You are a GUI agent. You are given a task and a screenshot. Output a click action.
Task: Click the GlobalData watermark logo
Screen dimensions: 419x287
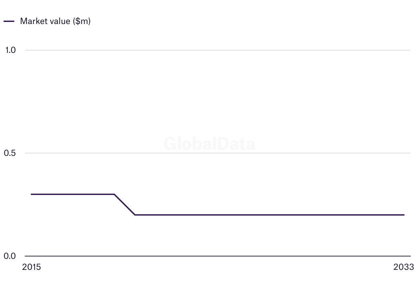point(209,143)
